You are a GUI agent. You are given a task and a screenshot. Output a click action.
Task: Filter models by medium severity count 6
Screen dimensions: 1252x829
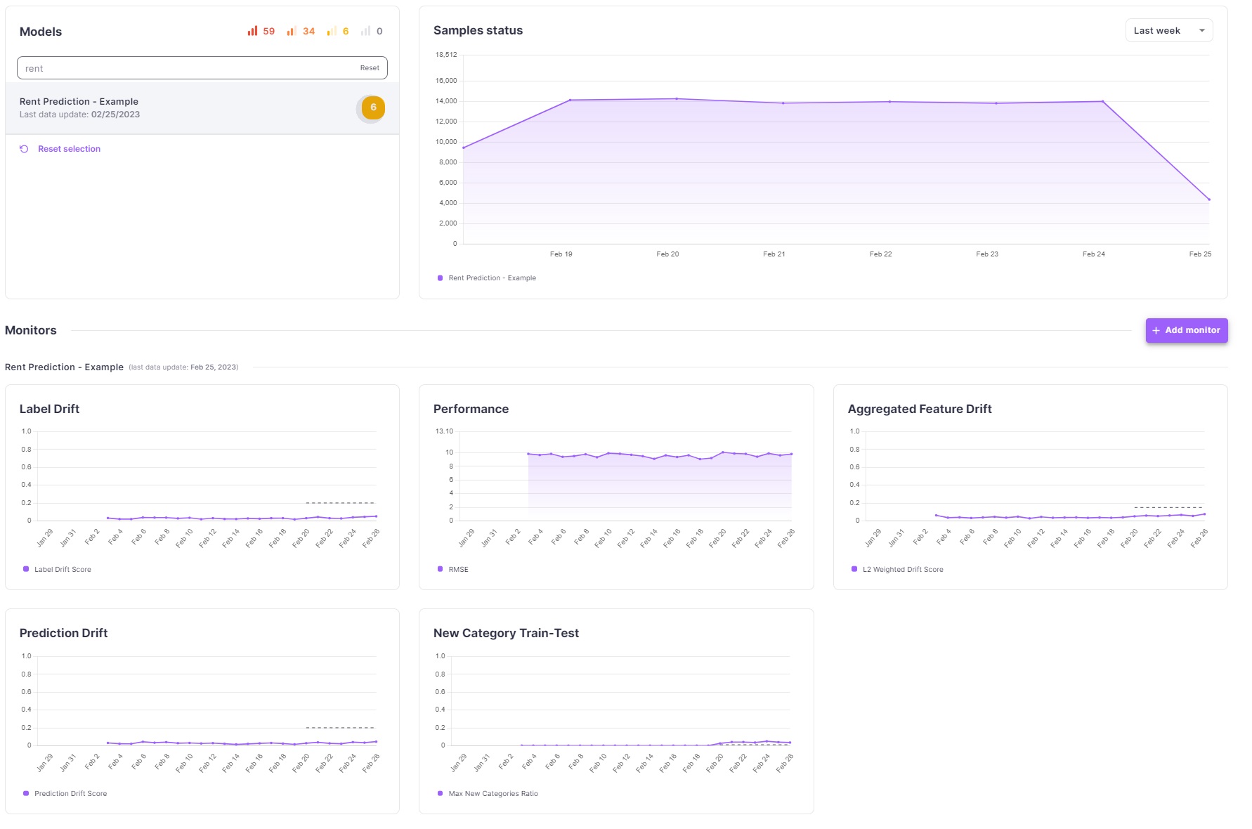(x=338, y=31)
